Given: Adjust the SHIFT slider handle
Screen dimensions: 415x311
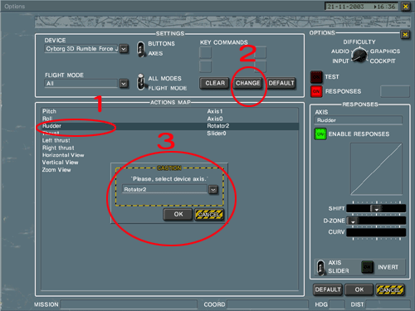Looking at the screenshot, I should [376, 209].
